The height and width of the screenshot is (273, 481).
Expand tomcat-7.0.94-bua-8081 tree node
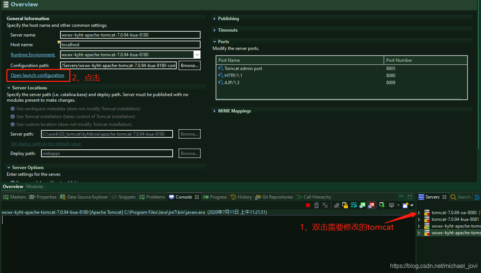pos(419,220)
